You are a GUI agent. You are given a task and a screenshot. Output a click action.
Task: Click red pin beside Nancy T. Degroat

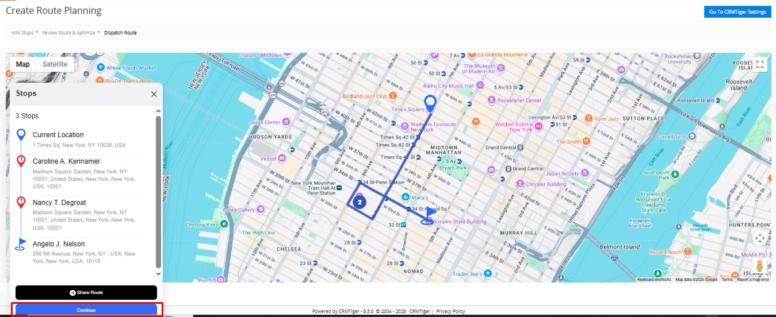coord(21,202)
